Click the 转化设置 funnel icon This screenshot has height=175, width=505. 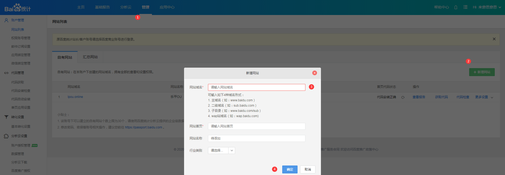[x=6, y=117]
